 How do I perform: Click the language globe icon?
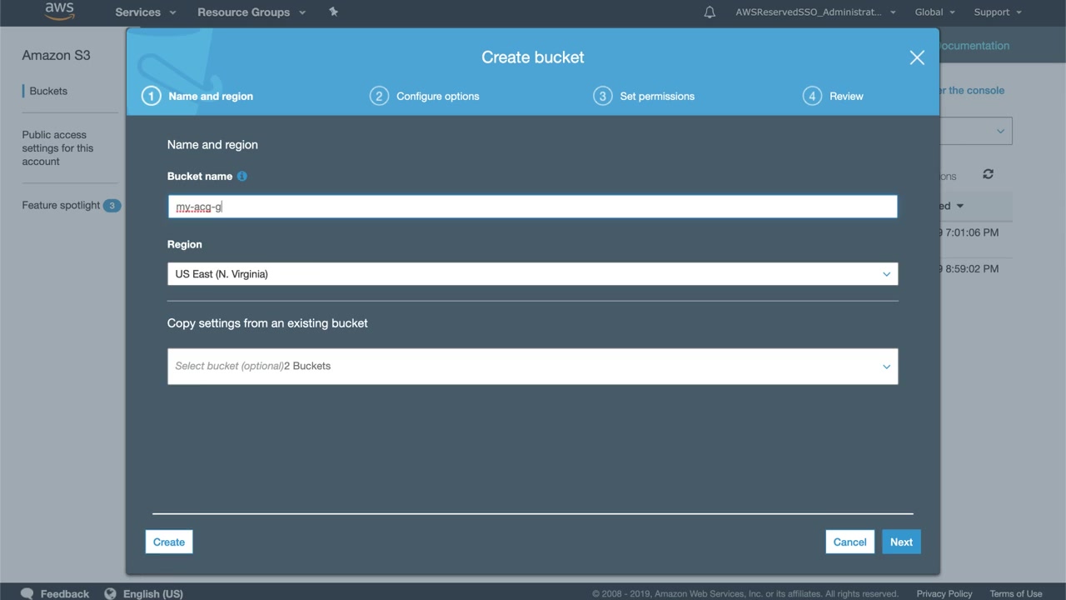pyautogui.click(x=110, y=593)
